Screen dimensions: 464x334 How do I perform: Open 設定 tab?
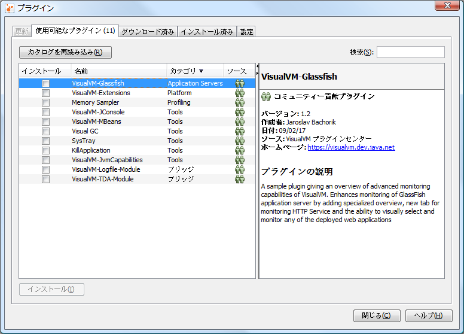click(x=246, y=31)
